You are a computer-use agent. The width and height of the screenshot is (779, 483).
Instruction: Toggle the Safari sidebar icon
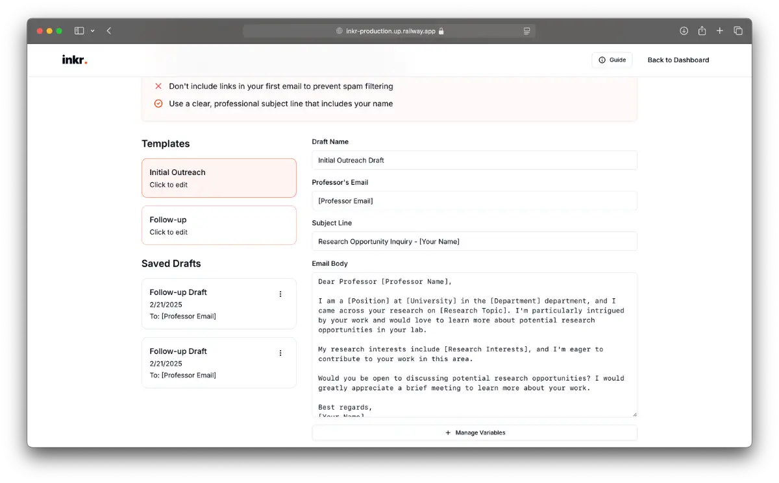point(79,30)
